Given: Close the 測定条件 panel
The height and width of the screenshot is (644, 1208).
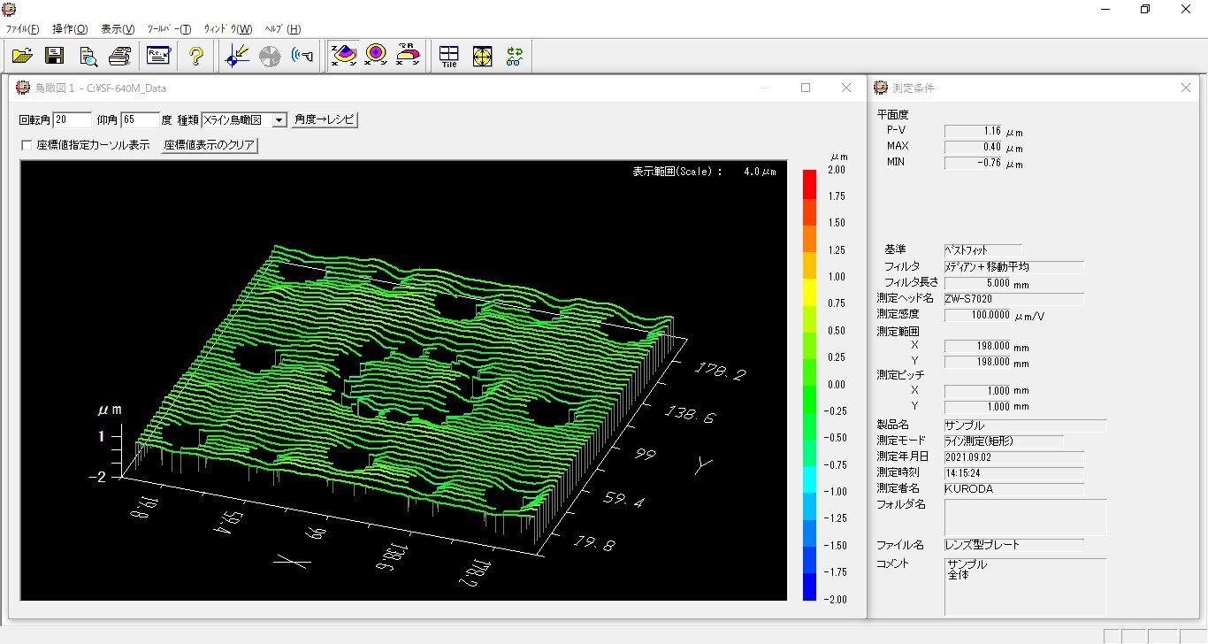Looking at the screenshot, I should click(1186, 88).
